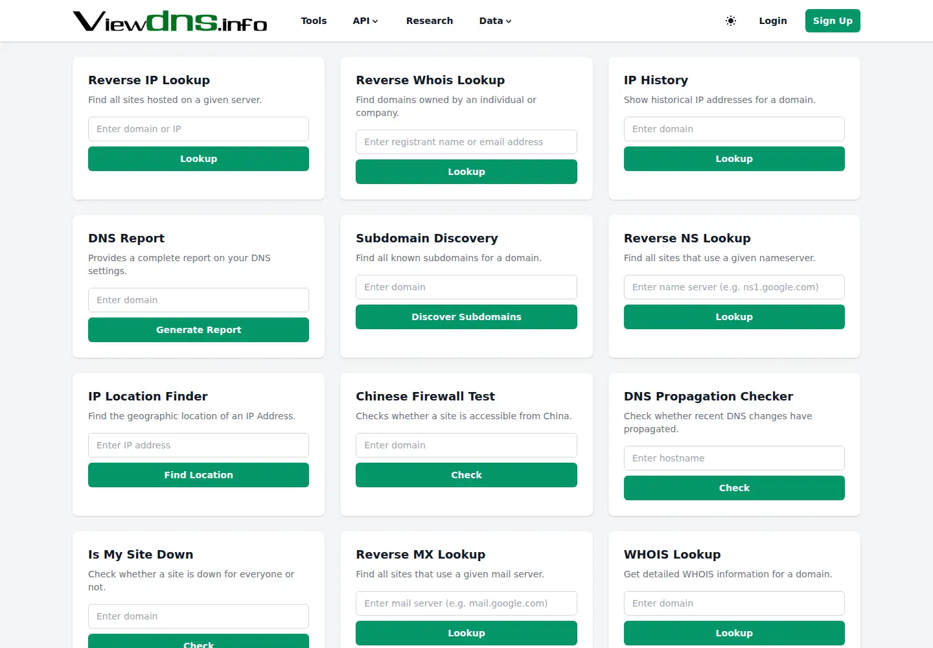Focus the name server input field
Image resolution: width=933 pixels, height=648 pixels.
tap(734, 287)
